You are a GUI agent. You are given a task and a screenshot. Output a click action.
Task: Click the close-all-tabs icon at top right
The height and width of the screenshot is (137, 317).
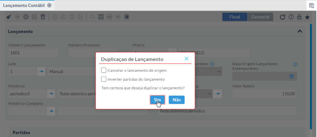(311, 6)
